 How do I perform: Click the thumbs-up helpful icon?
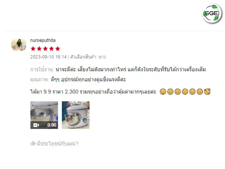(33, 143)
